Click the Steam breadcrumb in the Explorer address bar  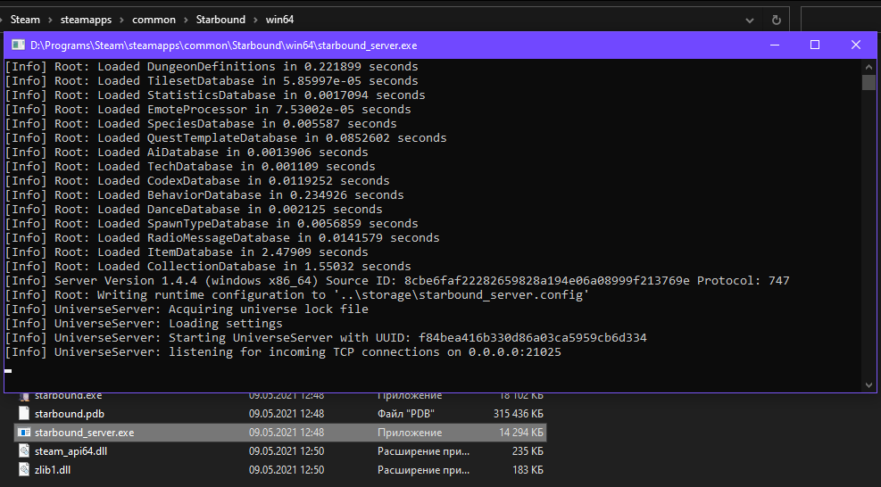[x=25, y=20]
